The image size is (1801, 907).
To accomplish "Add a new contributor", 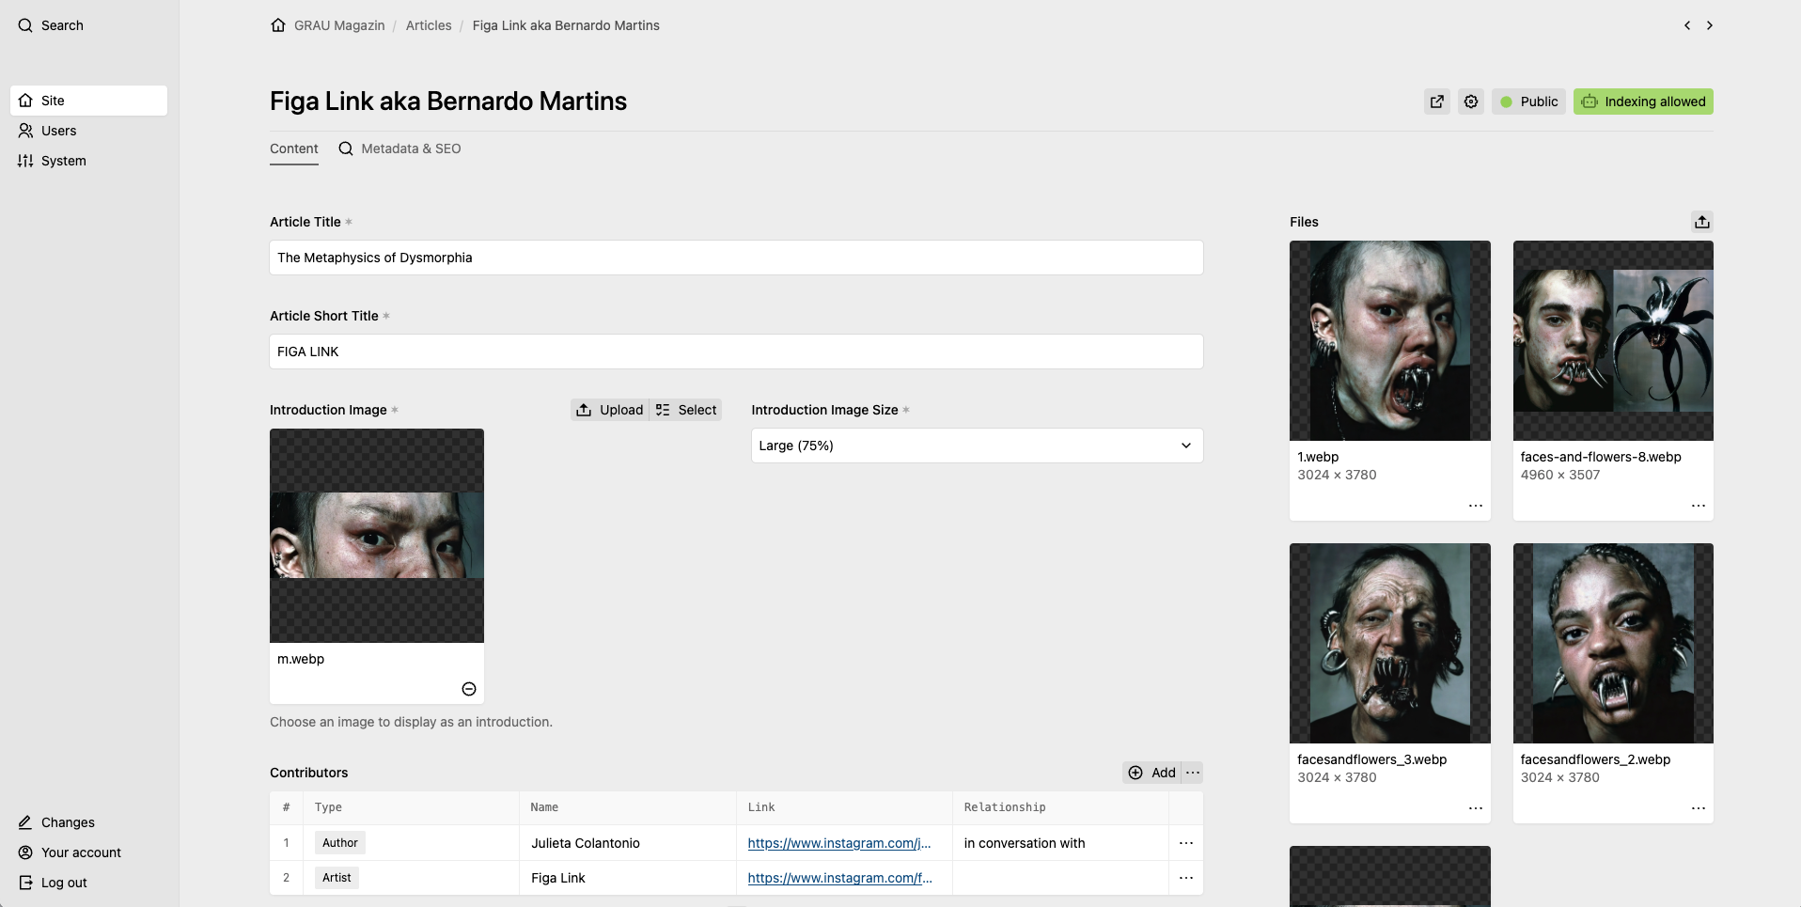I will pos(1152,773).
